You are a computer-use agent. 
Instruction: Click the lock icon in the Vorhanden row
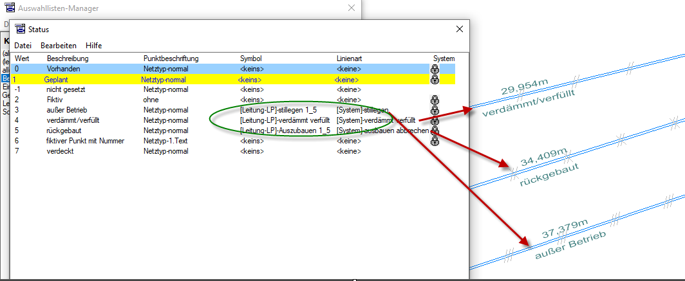[x=435, y=69]
